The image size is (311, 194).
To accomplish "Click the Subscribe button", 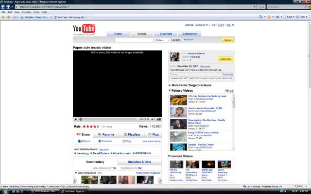I will (x=225, y=59).
